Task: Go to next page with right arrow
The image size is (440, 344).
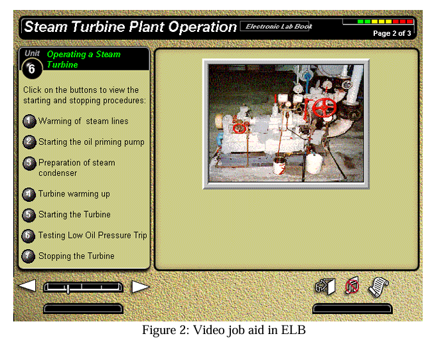Action: (x=140, y=287)
